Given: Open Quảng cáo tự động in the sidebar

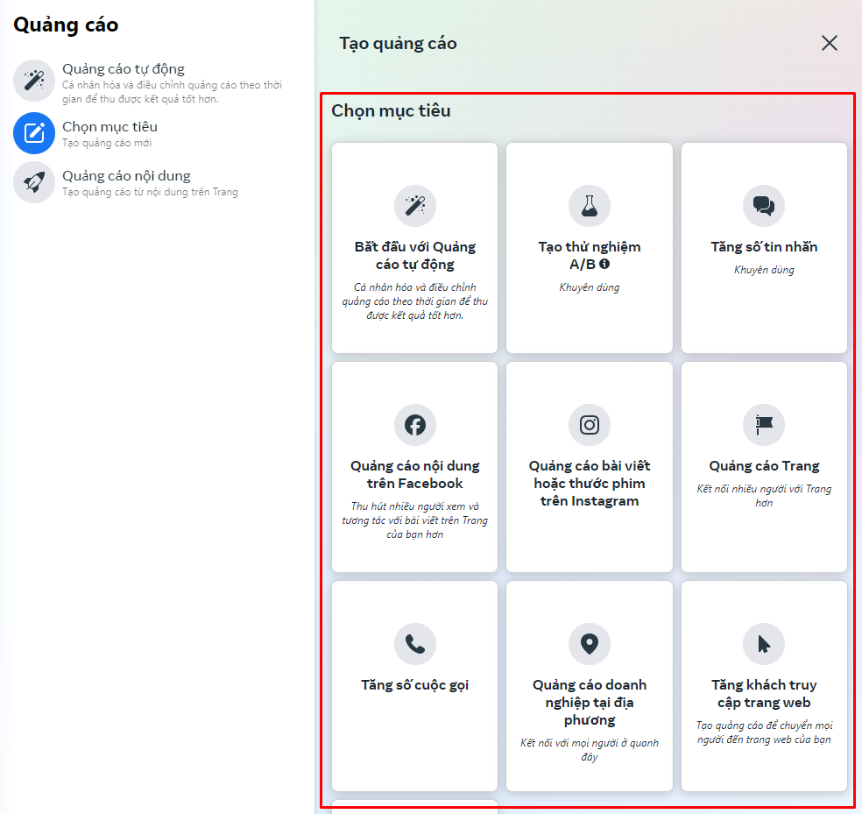Looking at the screenshot, I should [124, 68].
